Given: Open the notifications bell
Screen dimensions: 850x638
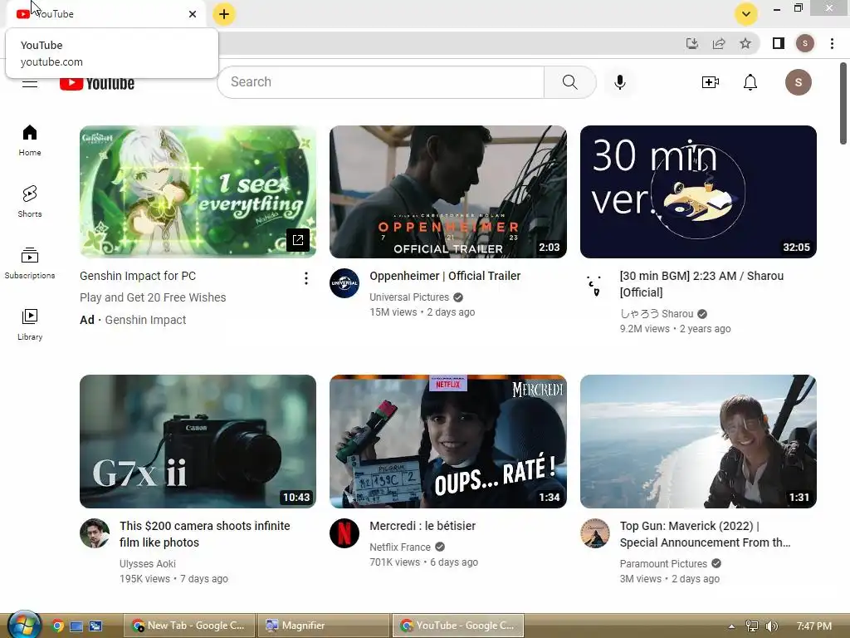Looking at the screenshot, I should pyautogui.click(x=750, y=82).
